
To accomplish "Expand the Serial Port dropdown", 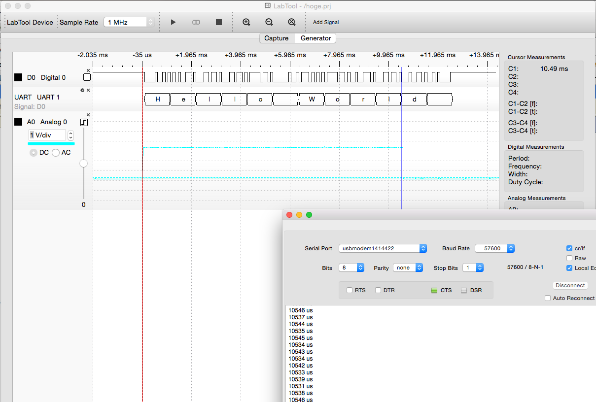I will click(x=383, y=248).
